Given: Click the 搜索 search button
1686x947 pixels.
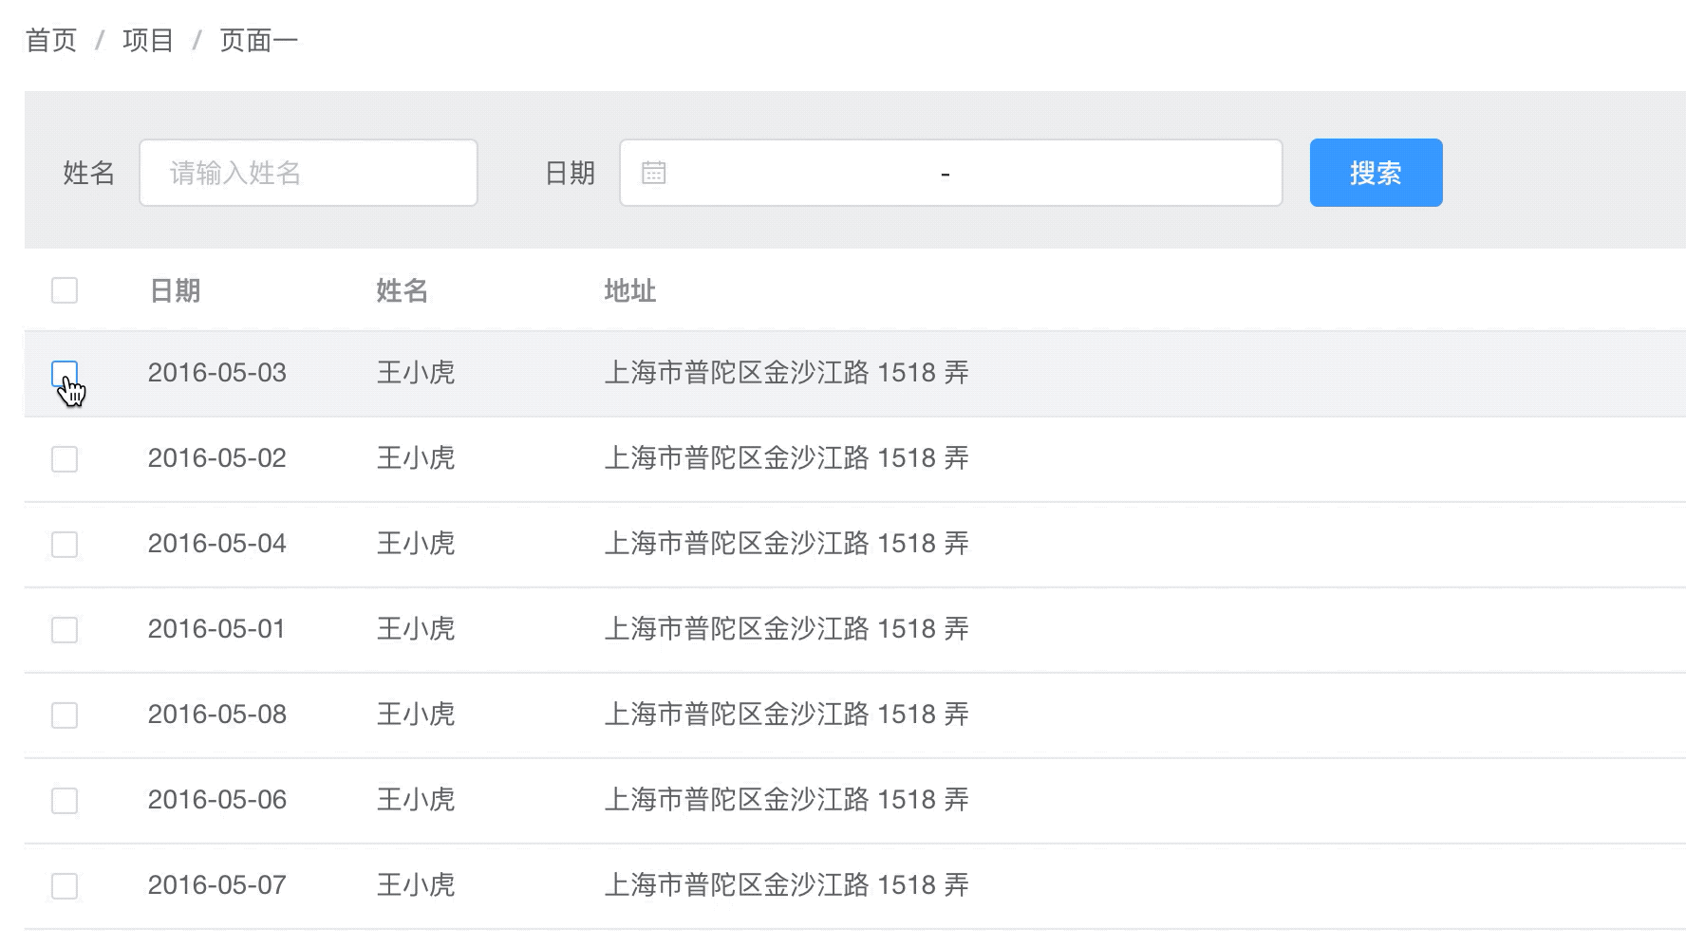Looking at the screenshot, I should point(1376,173).
